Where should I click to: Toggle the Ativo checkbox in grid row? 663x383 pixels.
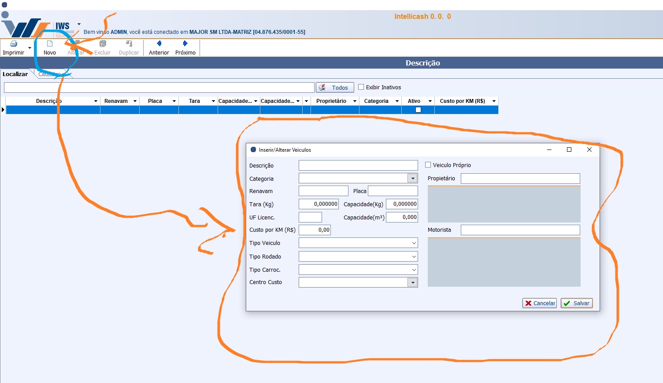[x=418, y=110]
